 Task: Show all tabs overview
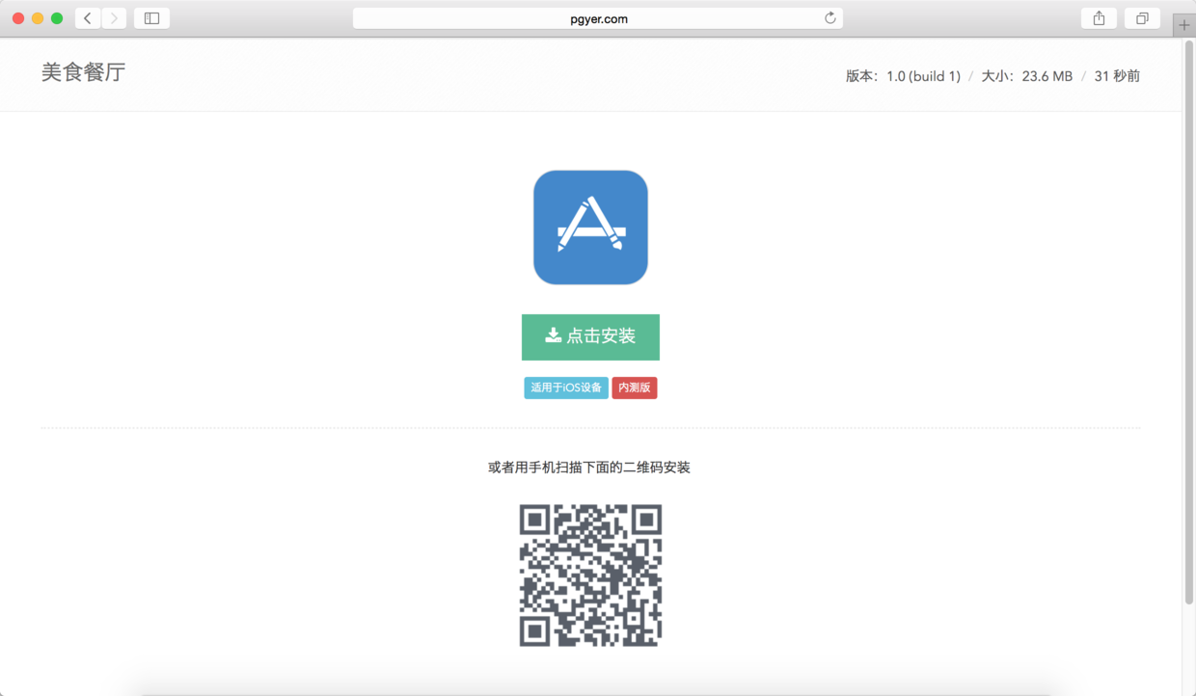(1142, 18)
